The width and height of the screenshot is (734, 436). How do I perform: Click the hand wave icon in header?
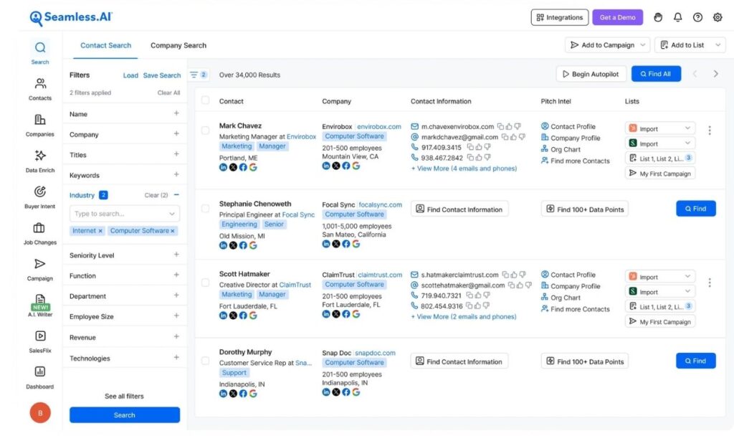point(658,17)
